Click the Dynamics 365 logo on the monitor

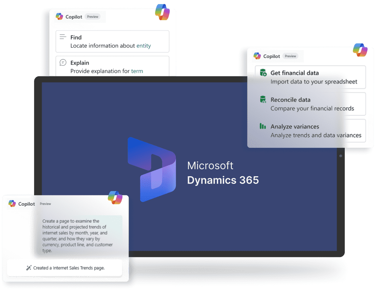click(x=152, y=170)
